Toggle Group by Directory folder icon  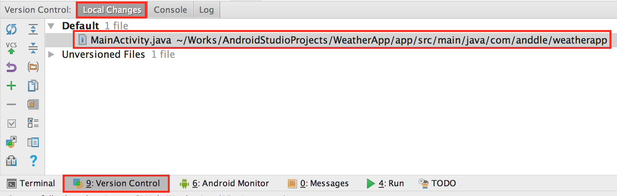(x=33, y=67)
